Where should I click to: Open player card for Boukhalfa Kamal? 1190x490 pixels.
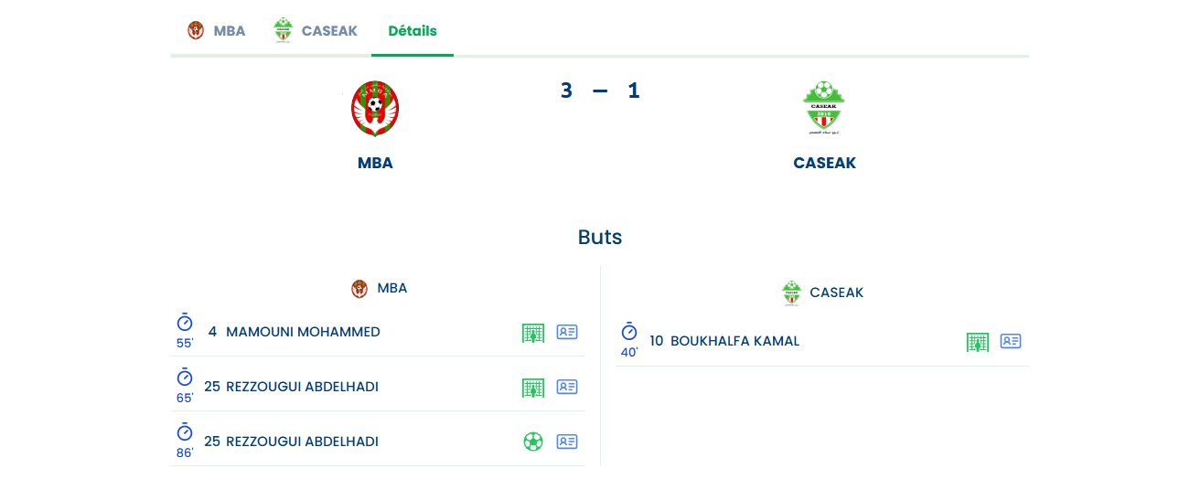[1011, 342]
